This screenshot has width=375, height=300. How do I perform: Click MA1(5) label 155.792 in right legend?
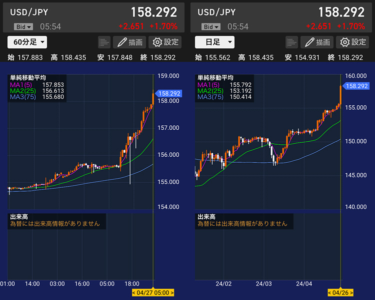click(x=224, y=85)
